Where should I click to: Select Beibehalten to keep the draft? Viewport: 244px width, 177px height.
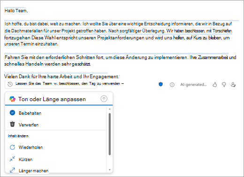[56, 113]
